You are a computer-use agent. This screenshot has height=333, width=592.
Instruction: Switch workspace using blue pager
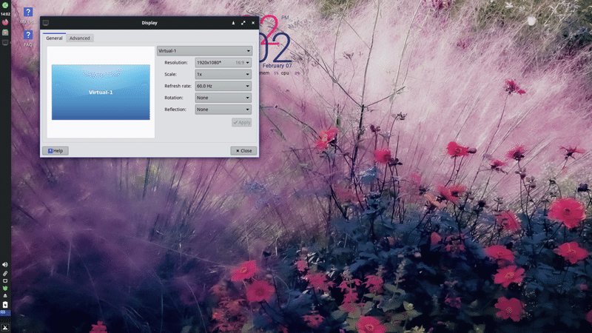(5, 313)
